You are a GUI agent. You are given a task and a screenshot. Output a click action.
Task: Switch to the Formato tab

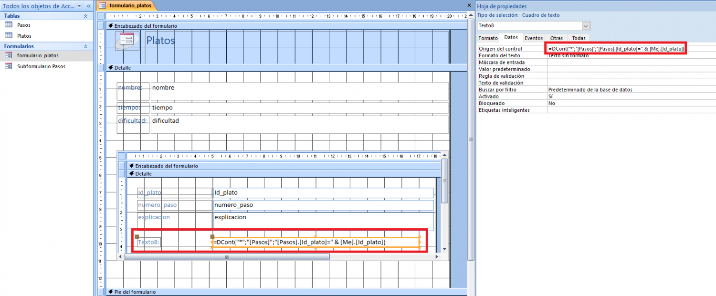coord(488,38)
